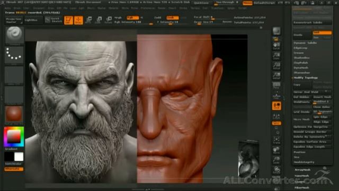
Task: Click the Frame mesh icon
Action: click(276, 140)
